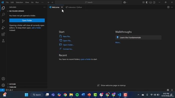Open the Run and Debug view

coord(3,28)
